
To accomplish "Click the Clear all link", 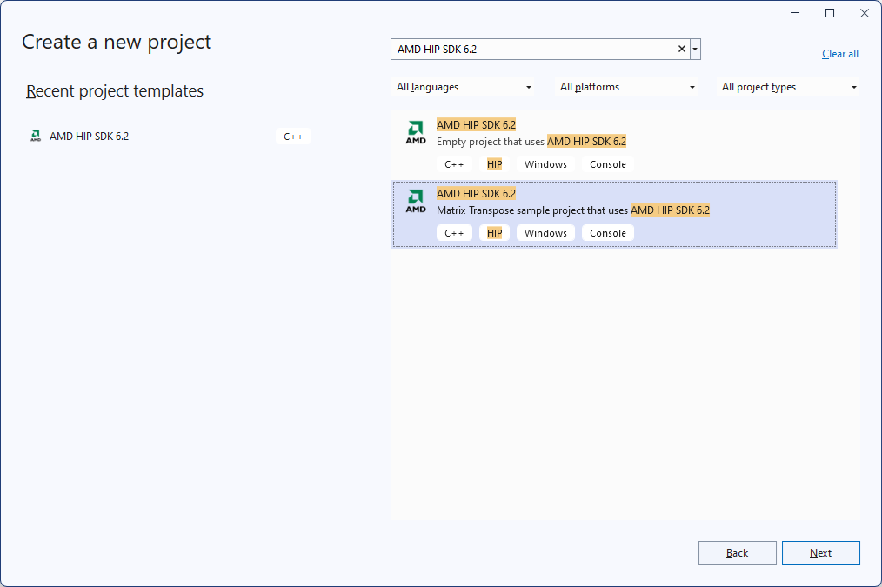I will point(839,54).
